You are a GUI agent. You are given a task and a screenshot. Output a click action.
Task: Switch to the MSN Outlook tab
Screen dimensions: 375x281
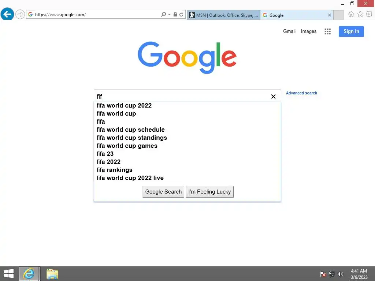(x=223, y=15)
